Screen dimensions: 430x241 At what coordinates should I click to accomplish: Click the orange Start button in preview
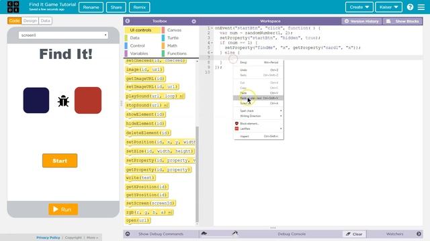pos(60,161)
